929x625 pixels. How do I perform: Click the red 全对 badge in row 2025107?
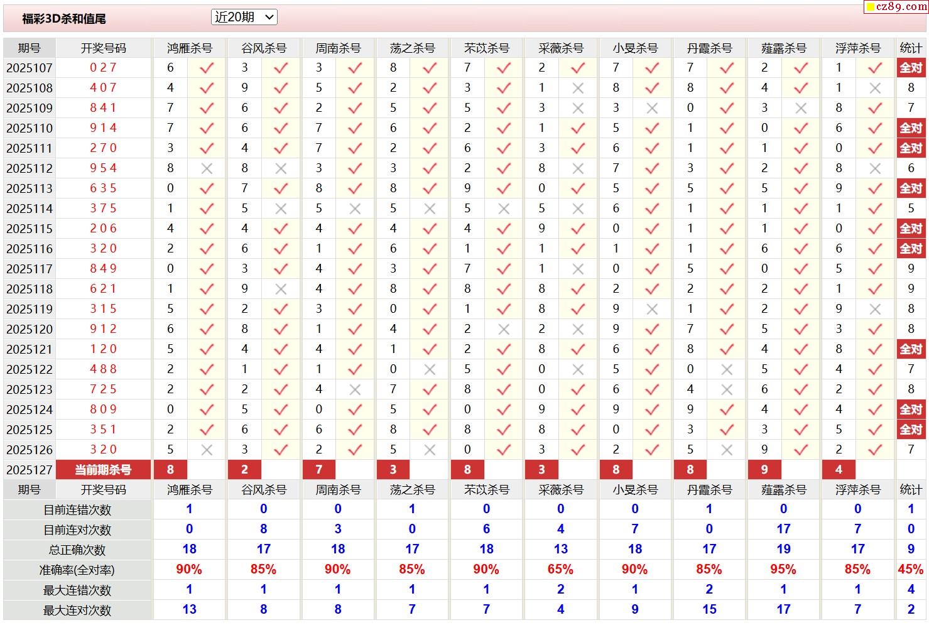911,68
